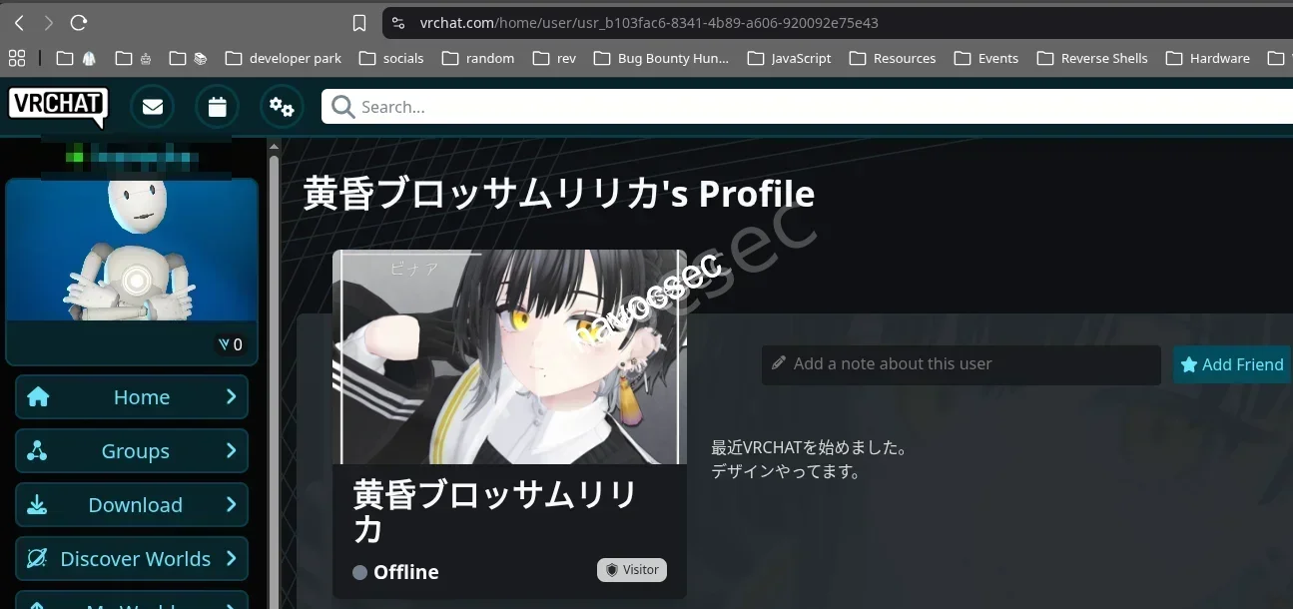
Task: Select the Groups people icon
Action: click(38, 450)
